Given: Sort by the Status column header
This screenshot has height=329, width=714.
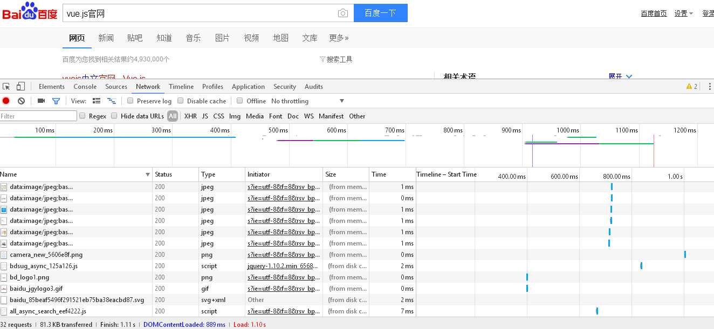Looking at the screenshot, I should [x=176, y=174].
